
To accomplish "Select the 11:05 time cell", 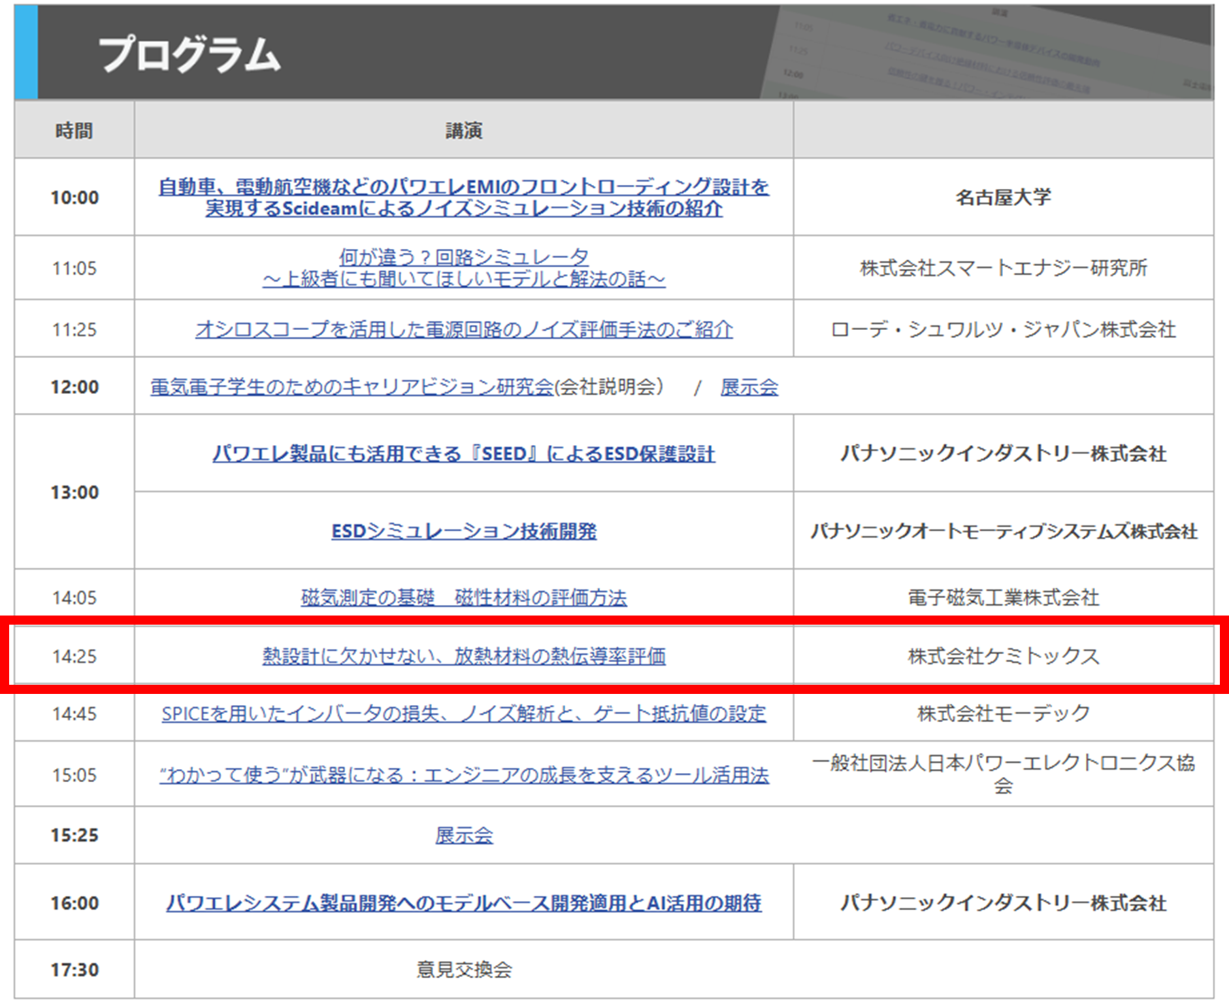I will tap(74, 268).
